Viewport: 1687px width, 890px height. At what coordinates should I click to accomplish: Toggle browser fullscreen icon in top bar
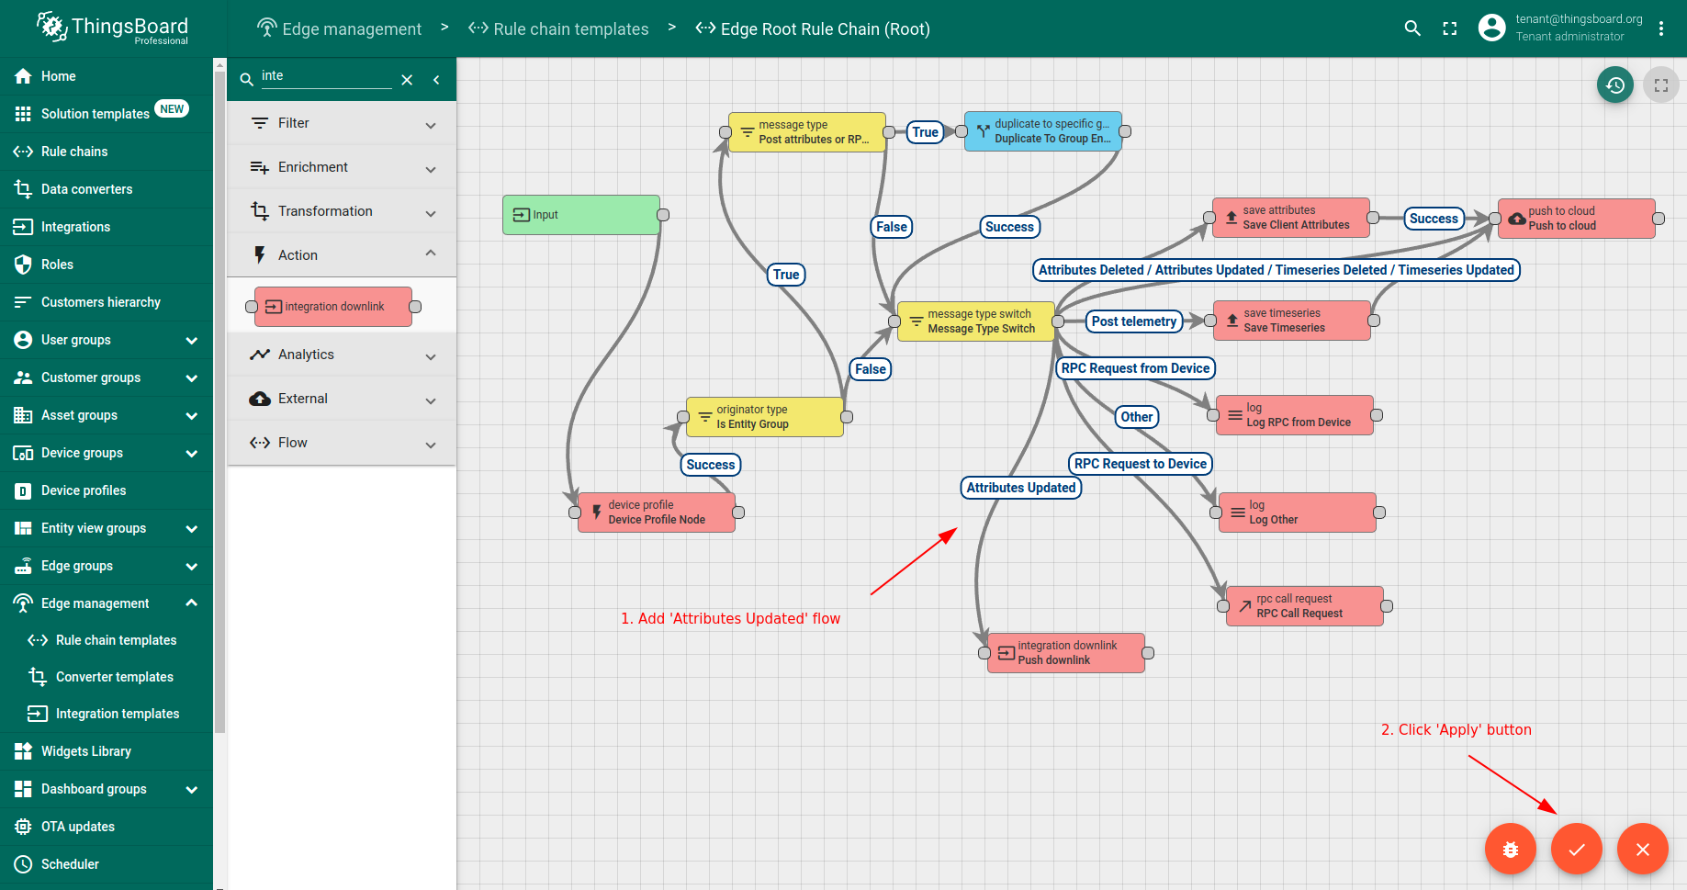[x=1450, y=28]
